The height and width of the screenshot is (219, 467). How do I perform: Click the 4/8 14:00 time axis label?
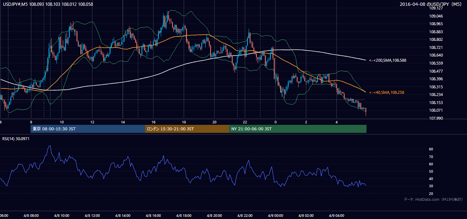pyautogui.click(x=122, y=215)
